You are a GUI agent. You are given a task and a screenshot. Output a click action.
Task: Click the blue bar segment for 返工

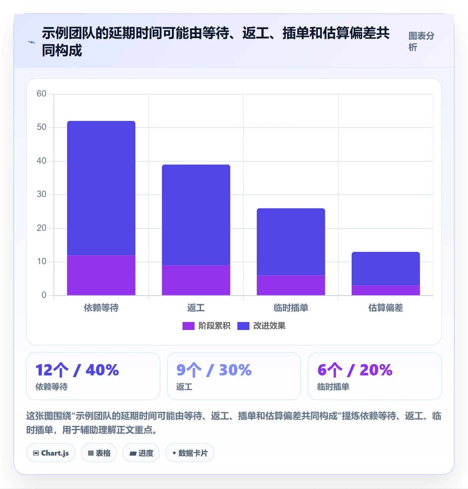pyautogui.click(x=196, y=215)
